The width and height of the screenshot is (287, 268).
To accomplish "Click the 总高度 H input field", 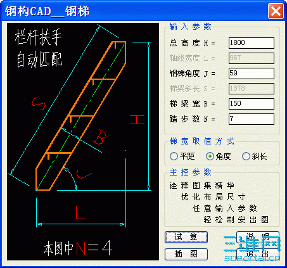I will [x=252, y=43].
